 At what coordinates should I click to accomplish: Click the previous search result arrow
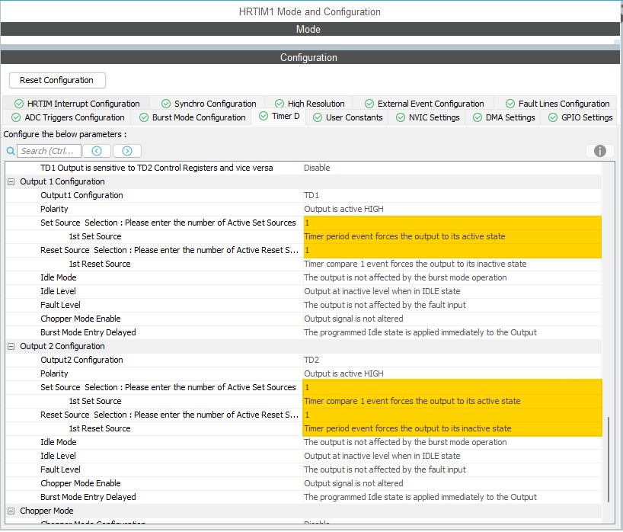pyautogui.click(x=96, y=150)
